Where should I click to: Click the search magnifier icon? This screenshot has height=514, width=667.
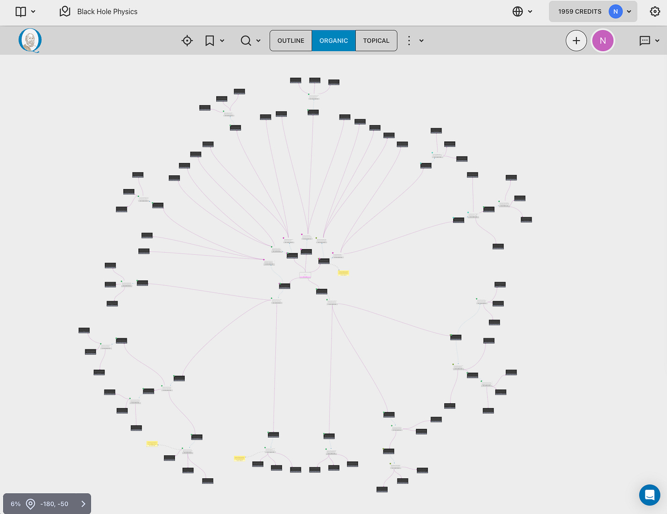click(x=246, y=41)
